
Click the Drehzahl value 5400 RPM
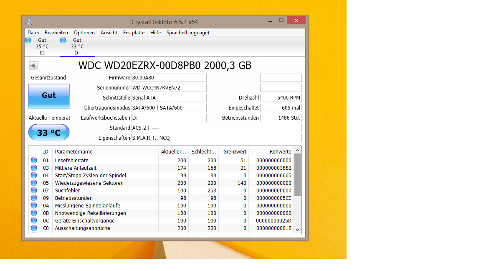281,98
